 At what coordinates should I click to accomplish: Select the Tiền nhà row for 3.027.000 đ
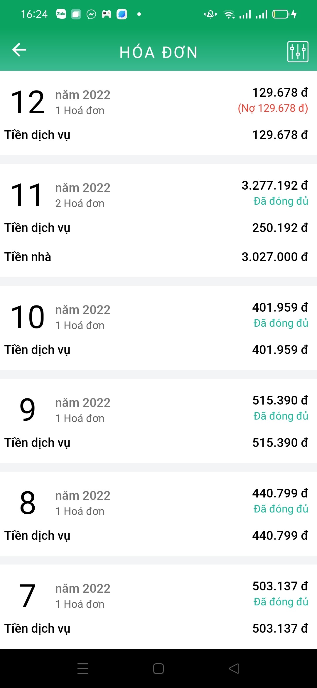pyautogui.click(x=158, y=257)
